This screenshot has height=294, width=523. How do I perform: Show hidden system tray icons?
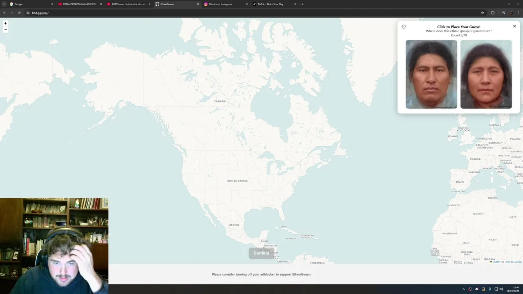[463, 289]
